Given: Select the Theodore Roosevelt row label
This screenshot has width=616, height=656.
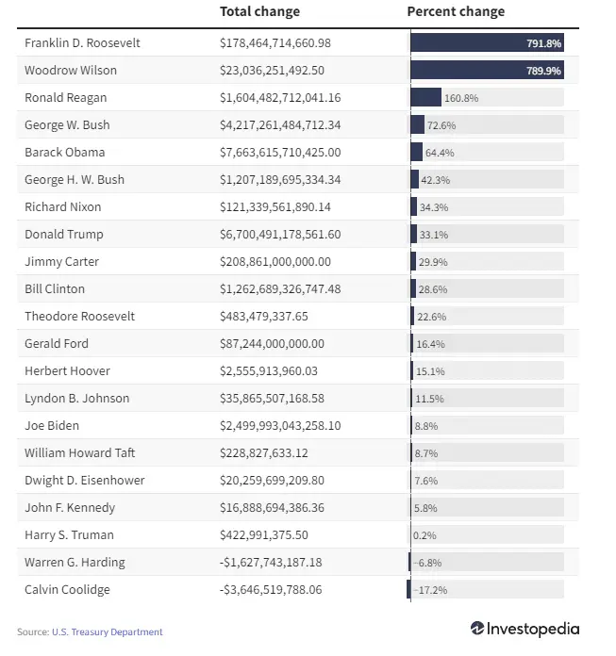Looking at the screenshot, I should (x=80, y=317).
